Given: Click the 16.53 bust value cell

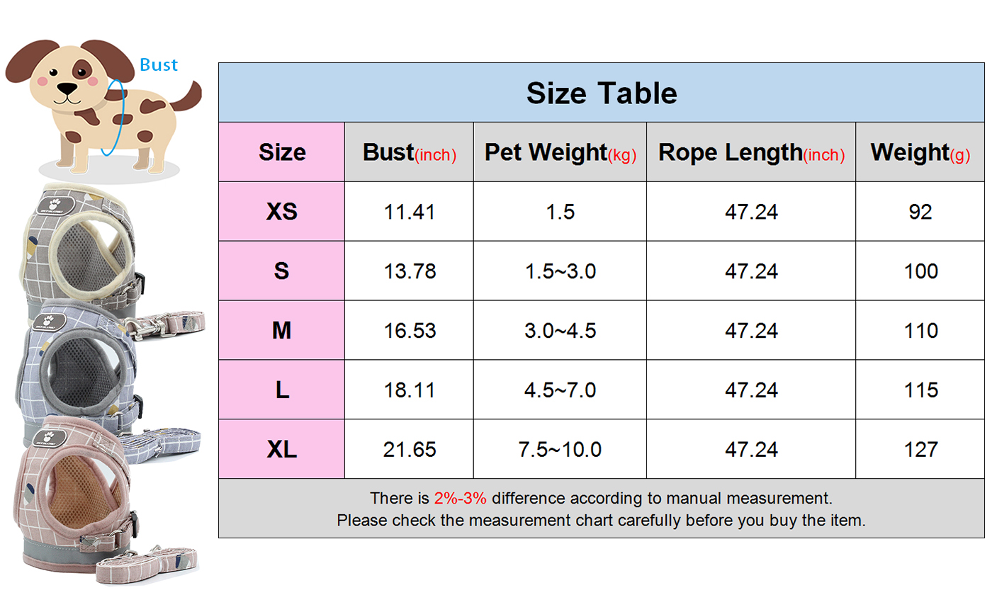Looking at the screenshot, I should 410,331.
